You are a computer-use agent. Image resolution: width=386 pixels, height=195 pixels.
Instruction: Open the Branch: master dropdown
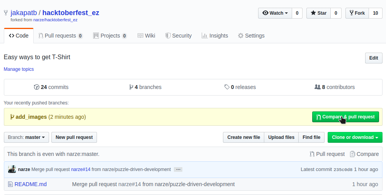[x=27, y=137]
